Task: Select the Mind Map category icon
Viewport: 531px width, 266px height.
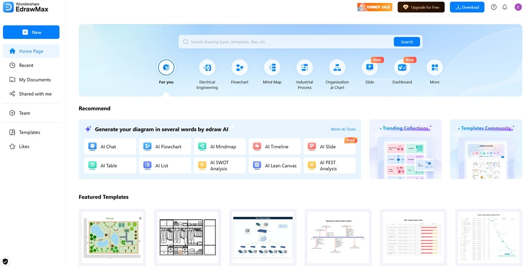Action: pos(272,68)
